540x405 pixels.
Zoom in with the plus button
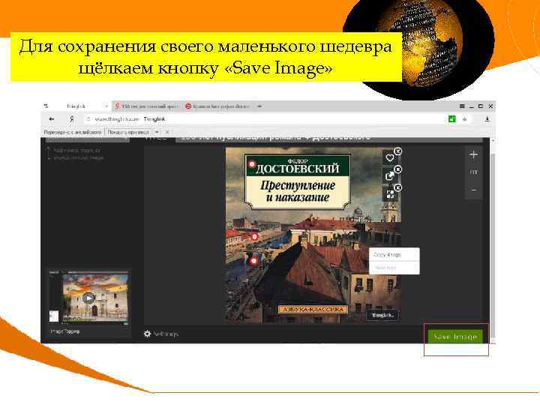click(473, 154)
